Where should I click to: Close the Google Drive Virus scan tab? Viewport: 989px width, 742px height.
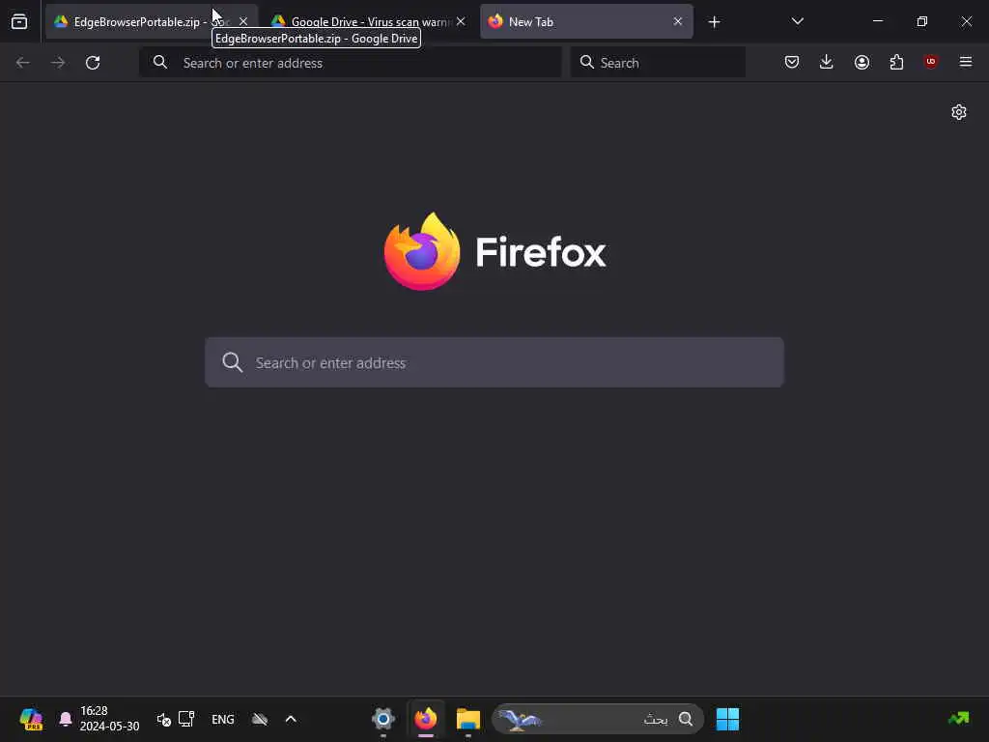tap(461, 21)
